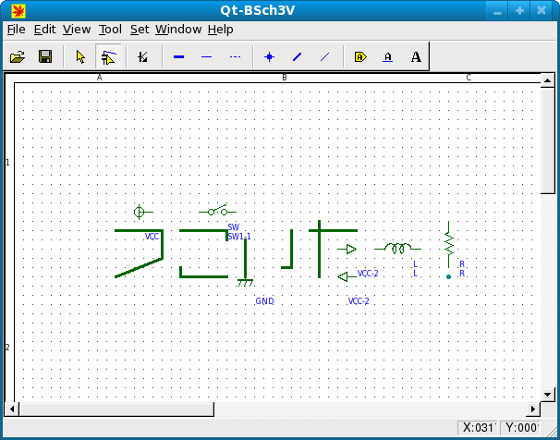
Task: Select the arrow selector tool
Action: pyautogui.click(x=80, y=57)
